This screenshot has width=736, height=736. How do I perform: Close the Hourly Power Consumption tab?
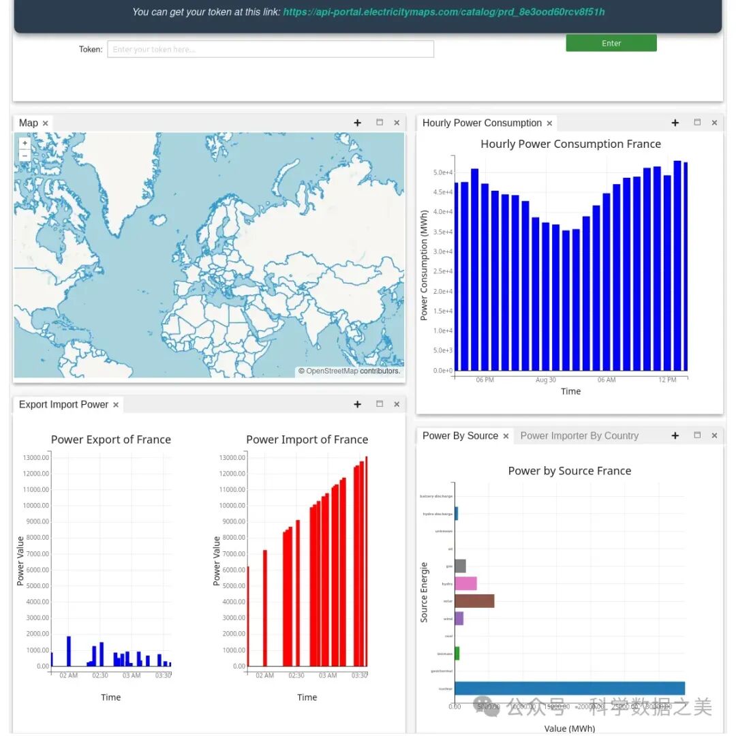click(x=549, y=123)
